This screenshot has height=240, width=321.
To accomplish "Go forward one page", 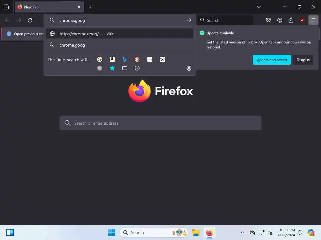I will [x=19, y=20].
